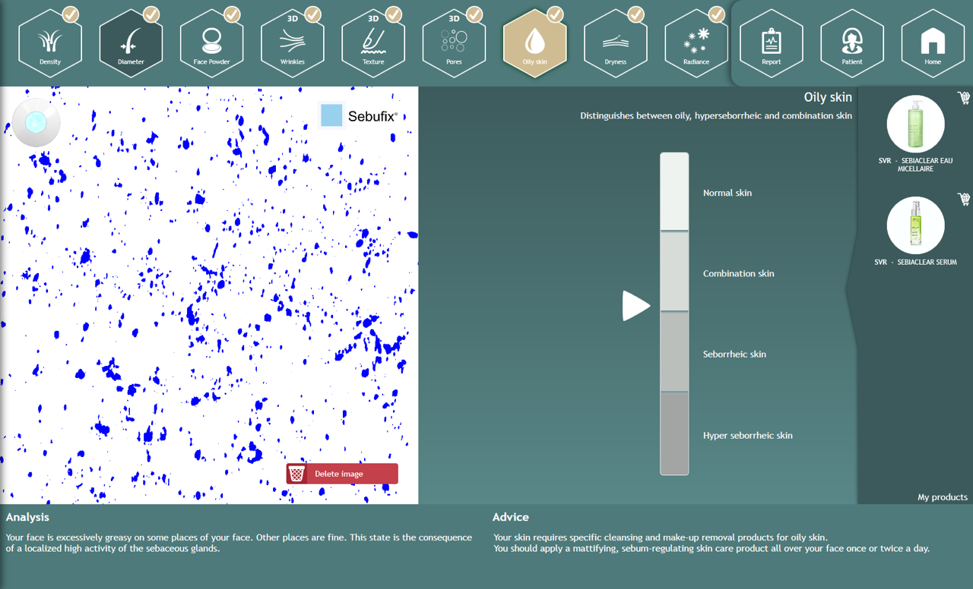This screenshot has height=589, width=973.
Task: Open the 3D Wrinkles analysis icon
Action: click(x=292, y=43)
